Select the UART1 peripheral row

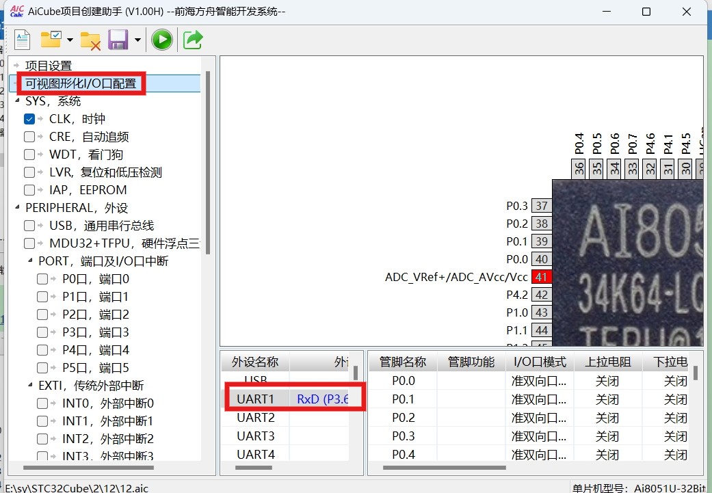point(285,399)
